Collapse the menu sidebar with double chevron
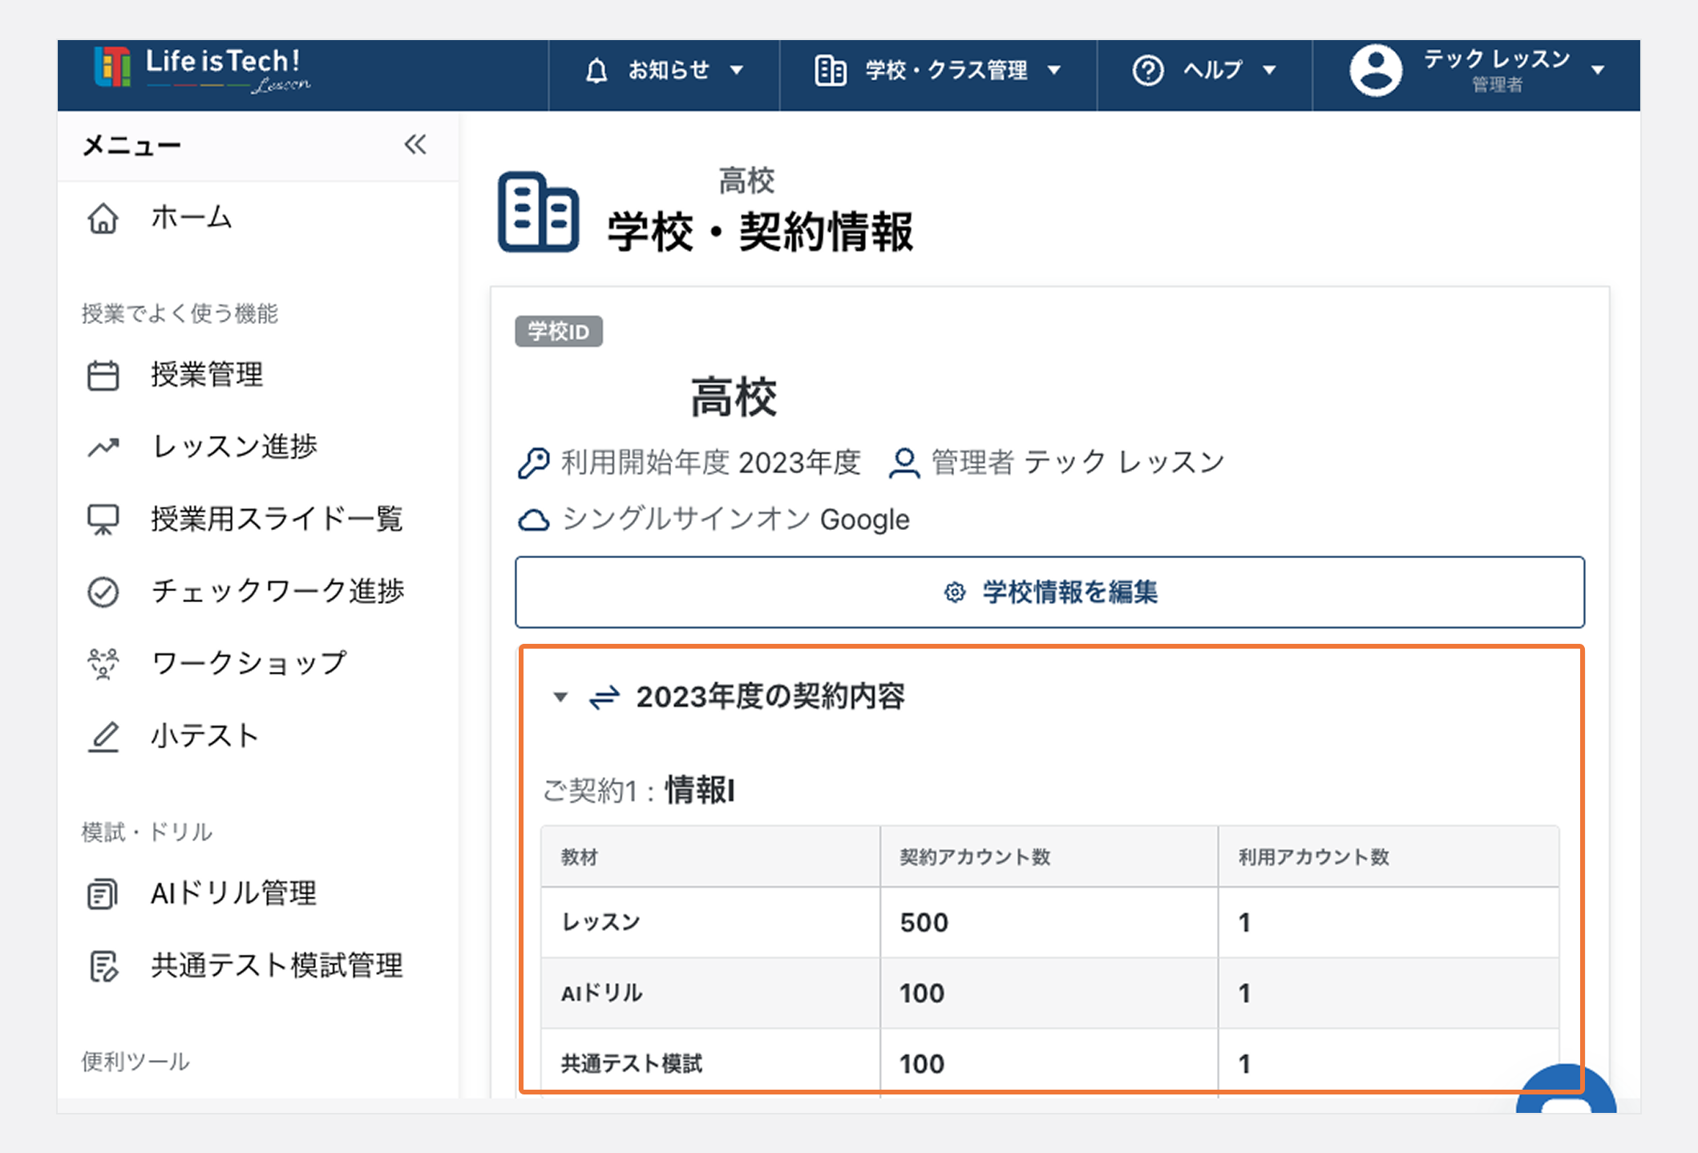Screen dimensions: 1698x1153 [x=415, y=145]
